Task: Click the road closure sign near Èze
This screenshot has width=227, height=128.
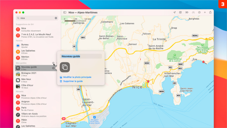Action: pos(203,62)
